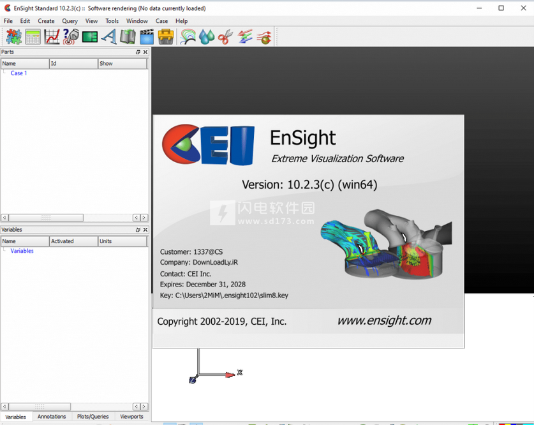Click Name header in Variables panel
Viewport: 534px width, 425px height.
[x=26, y=241]
